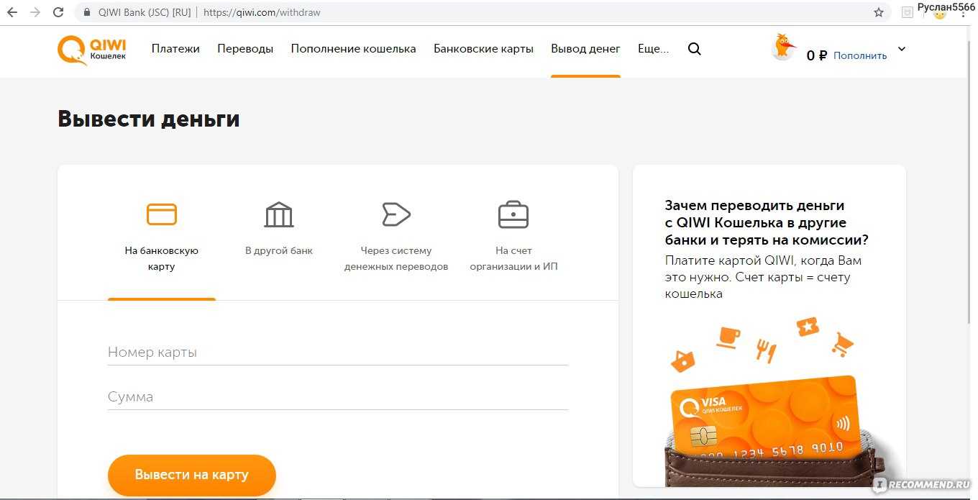Click the browser address bar URL
This screenshot has width=978, height=500.
(x=262, y=12)
